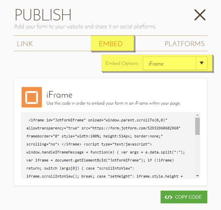Click the code brackets icon on Copy Code

pos(169,197)
